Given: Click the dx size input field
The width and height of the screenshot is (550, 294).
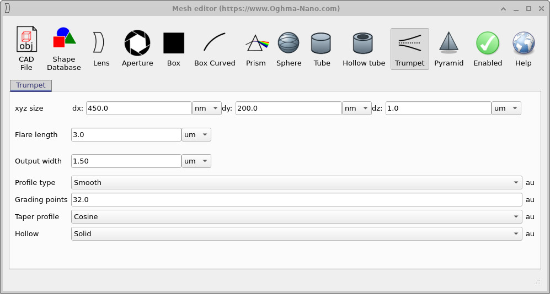Looking at the screenshot, I should click(x=139, y=108).
